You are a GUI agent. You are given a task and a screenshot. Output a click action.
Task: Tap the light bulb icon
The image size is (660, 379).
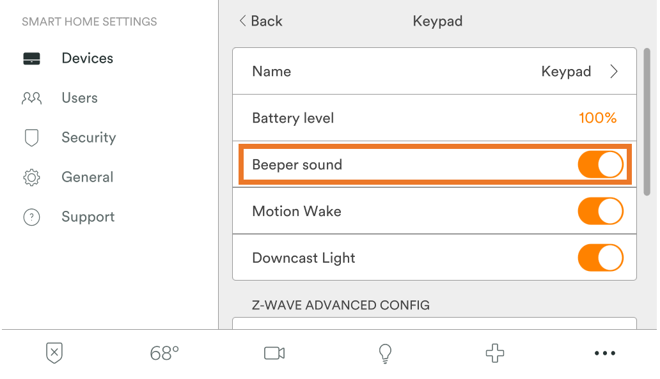(385, 353)
